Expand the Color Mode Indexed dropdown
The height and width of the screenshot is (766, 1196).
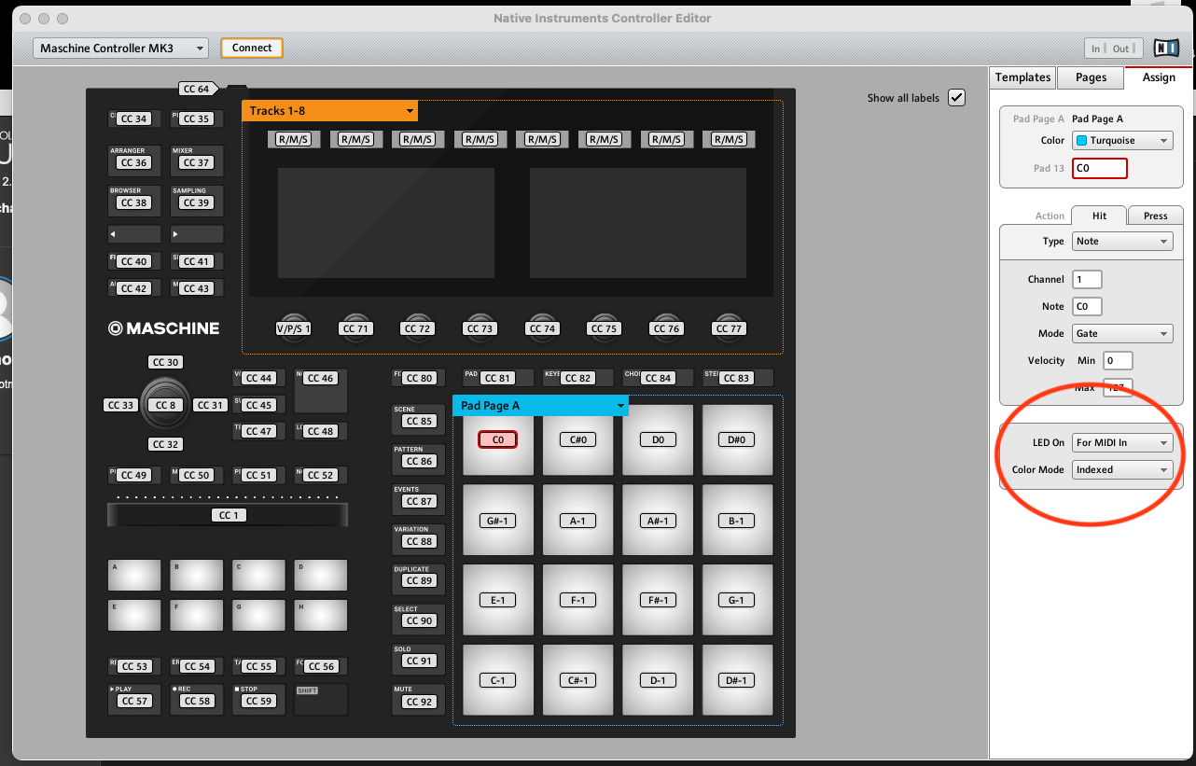pos(1122,470)
